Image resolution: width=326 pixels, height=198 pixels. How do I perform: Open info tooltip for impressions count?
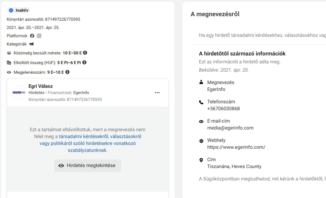pos(67,72)
